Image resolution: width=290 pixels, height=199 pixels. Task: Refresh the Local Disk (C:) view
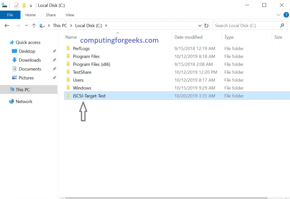(x=206, y=26)
